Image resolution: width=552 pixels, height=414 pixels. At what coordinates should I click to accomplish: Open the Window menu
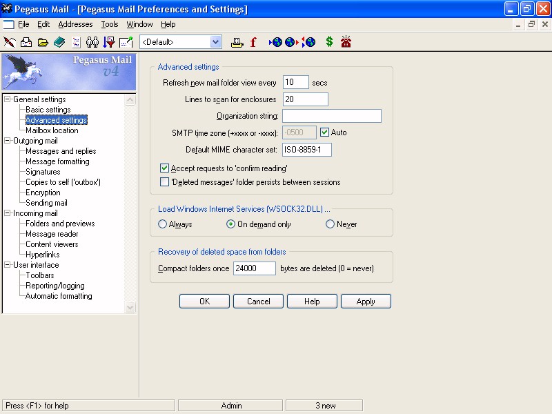coord(139,24)
